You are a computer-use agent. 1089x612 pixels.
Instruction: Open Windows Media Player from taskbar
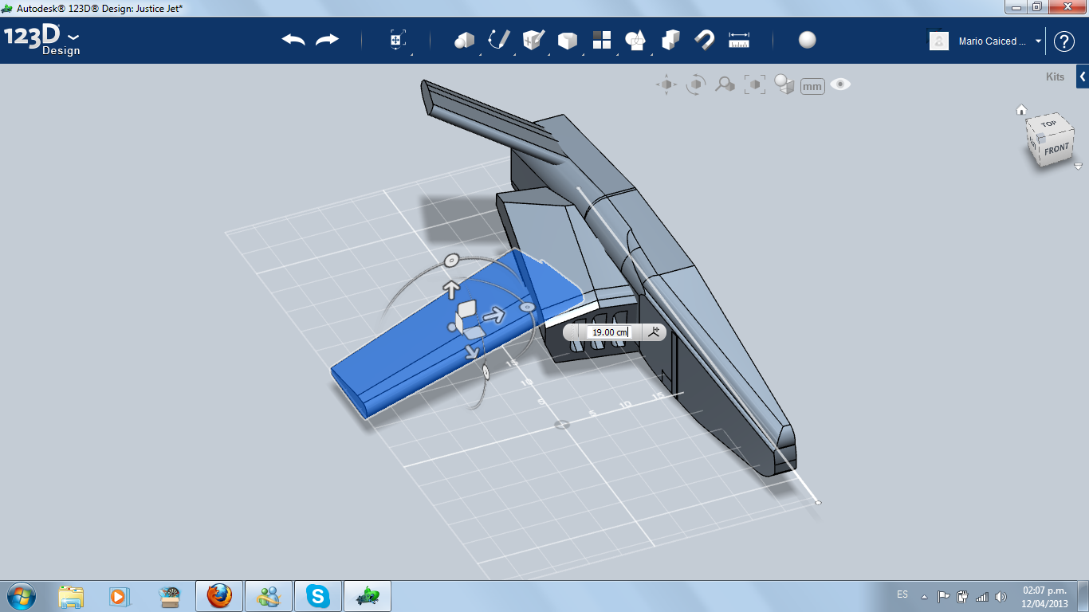pos(119,596)
